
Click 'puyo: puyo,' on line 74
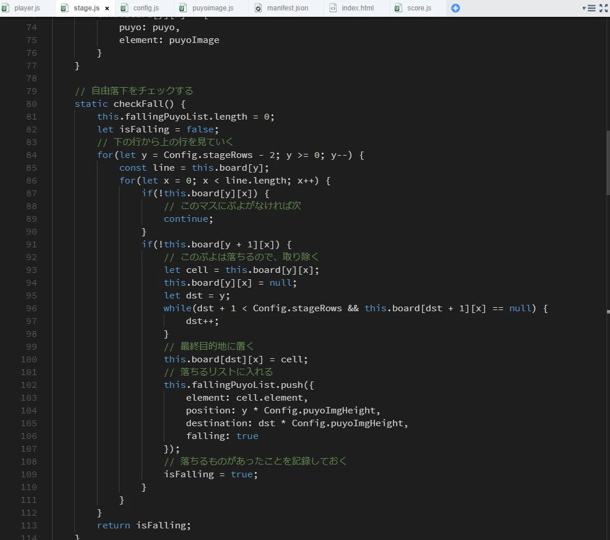pos(150,27)
